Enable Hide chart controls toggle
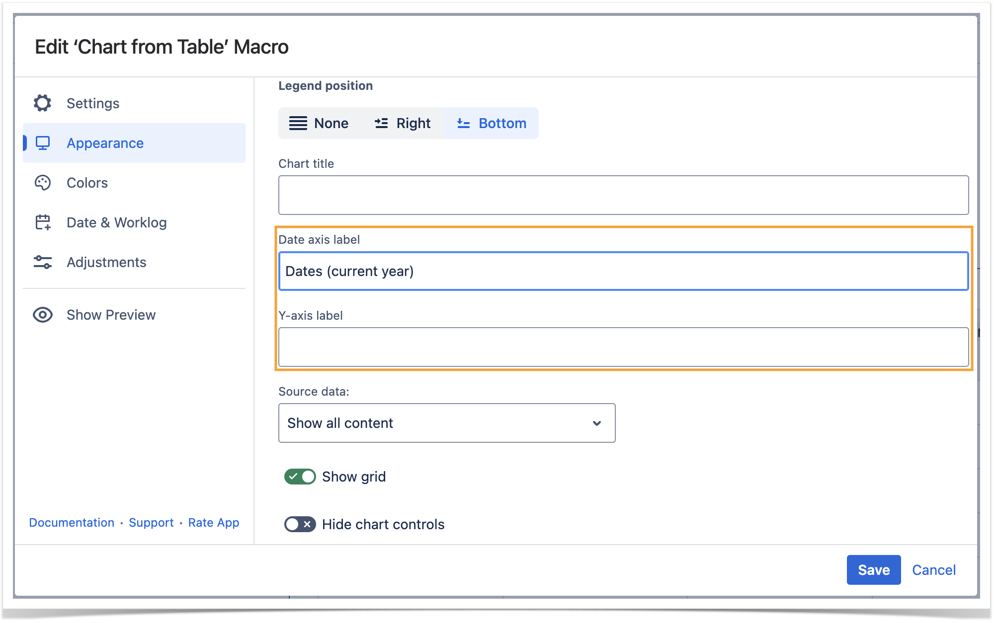Screen dimensions: 997x623 [x=300, y=524]
